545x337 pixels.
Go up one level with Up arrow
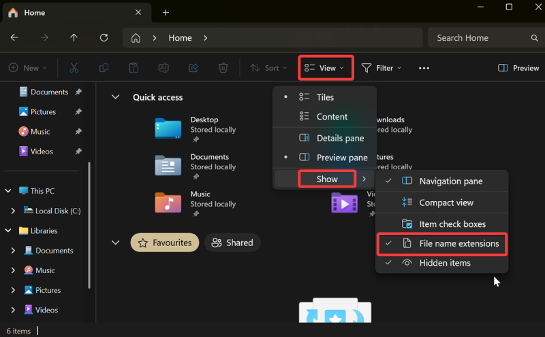coord(74,38)
